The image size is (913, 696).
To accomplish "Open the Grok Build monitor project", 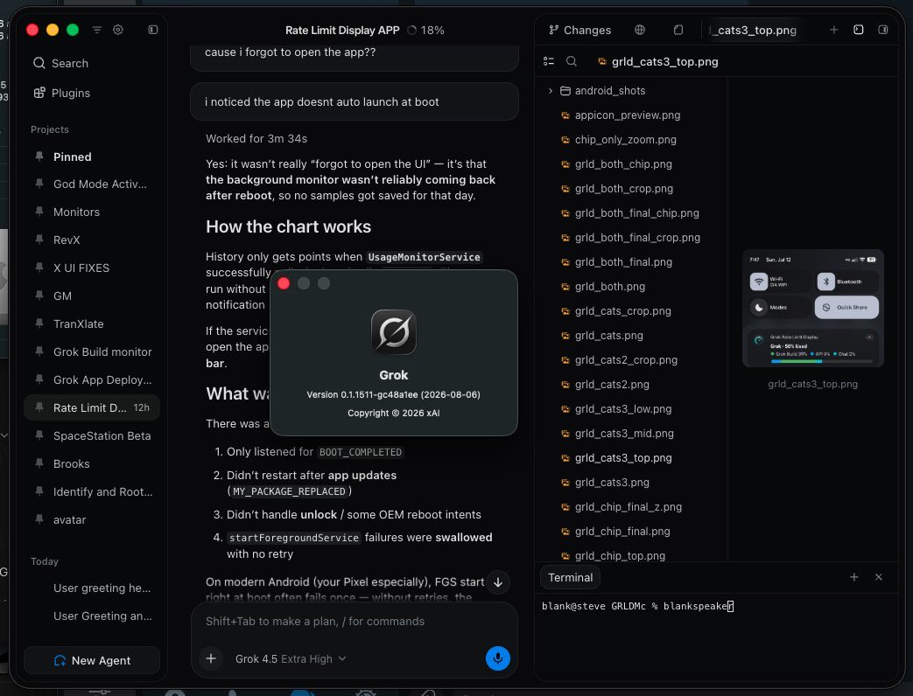I will 92,351.
